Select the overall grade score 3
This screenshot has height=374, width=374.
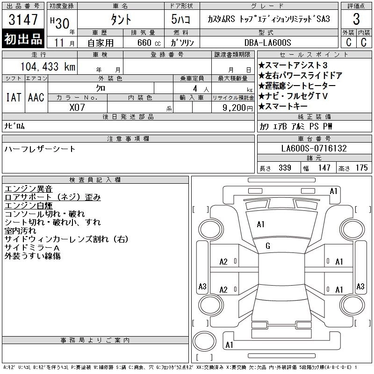pyautogui.click(x=356, y=20)
